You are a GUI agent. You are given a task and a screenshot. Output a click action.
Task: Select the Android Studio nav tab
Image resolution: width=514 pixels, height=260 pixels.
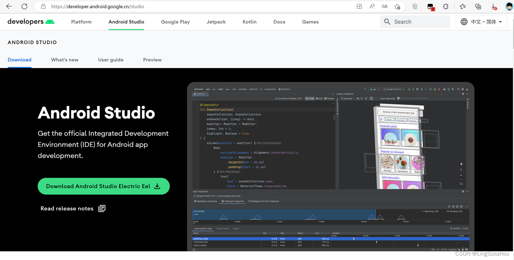click(126, 22)
